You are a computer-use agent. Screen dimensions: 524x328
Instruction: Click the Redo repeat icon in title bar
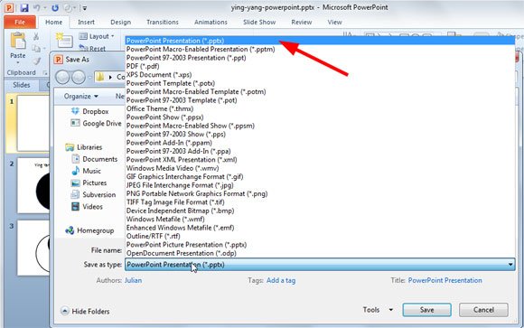coord(55,8)
